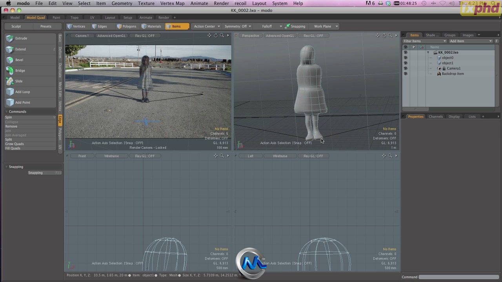This screenshot has height=282, width=502.
Task: Toggle Ray GL in Perspective viewport
Action: click(313, 36)
